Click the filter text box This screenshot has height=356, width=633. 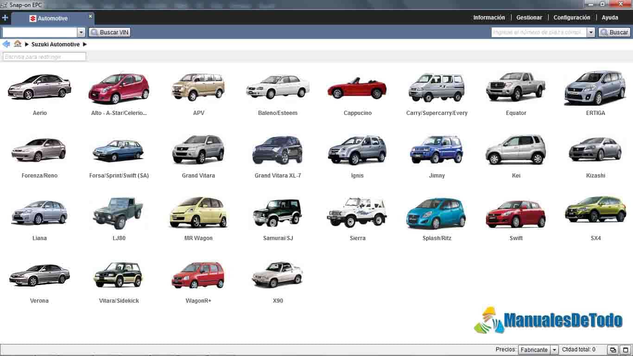pos(44,57)
